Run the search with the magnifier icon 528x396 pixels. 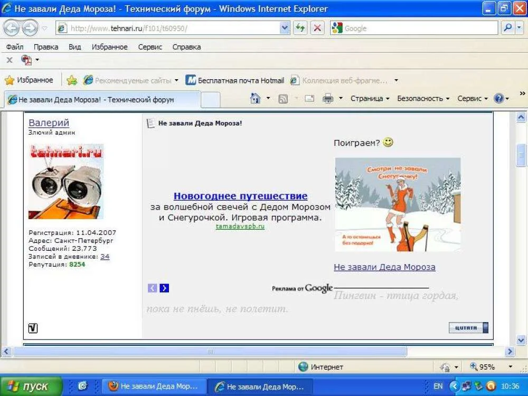[x=508, y=29]
